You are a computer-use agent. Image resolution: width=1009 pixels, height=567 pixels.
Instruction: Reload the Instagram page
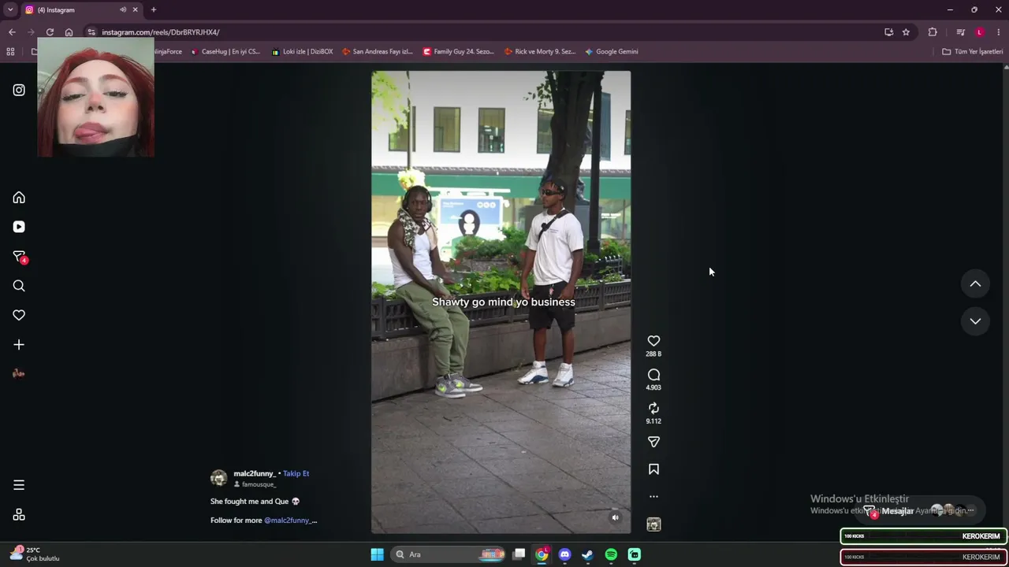50,32
